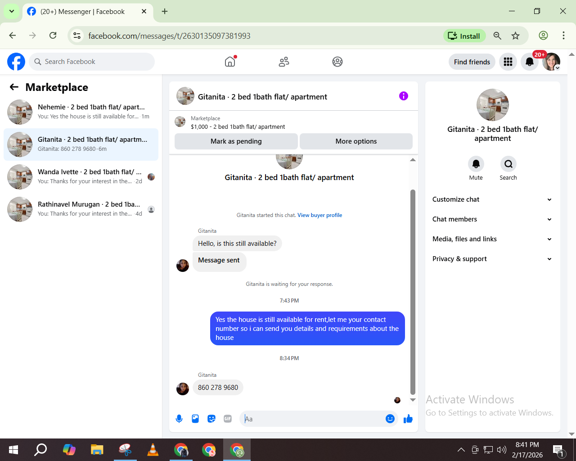Click the 'Hello, is this still available?' bubble
The image size is (576, 461).
pyautogui.click(x=237, y=244)
